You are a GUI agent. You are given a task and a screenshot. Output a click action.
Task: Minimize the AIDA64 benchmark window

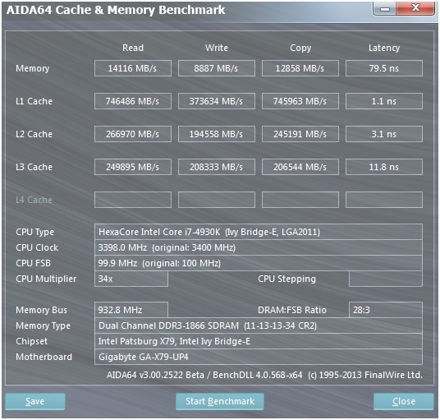pos(385,8)
